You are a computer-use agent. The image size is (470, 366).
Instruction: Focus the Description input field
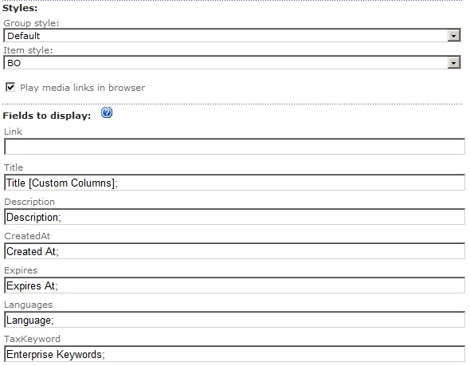tap(234, 217)
